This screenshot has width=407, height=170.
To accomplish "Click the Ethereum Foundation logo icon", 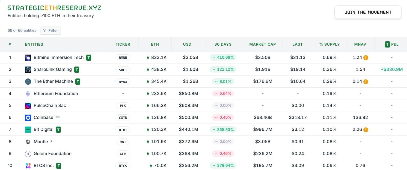I will pos(28,94).
